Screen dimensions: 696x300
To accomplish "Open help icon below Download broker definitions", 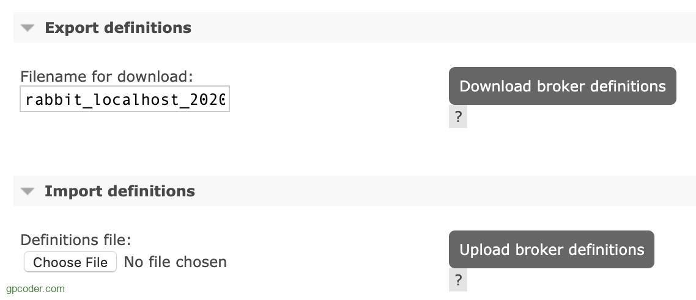I will click(x=457, y=116).
